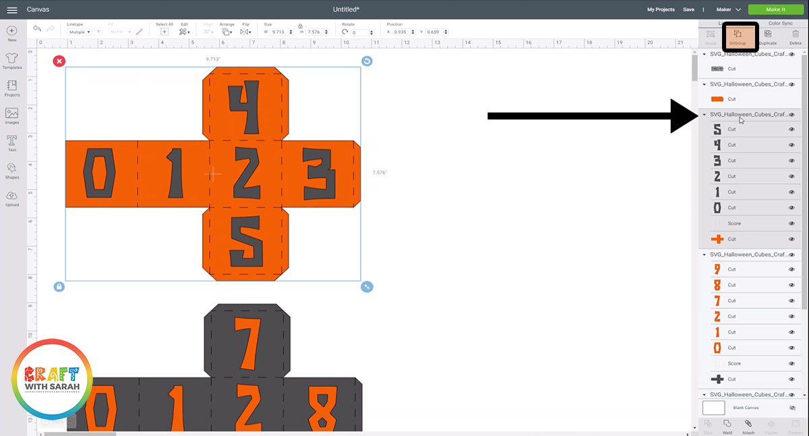
Task: Open the Images panel
Action: click(x=12, y=112)
